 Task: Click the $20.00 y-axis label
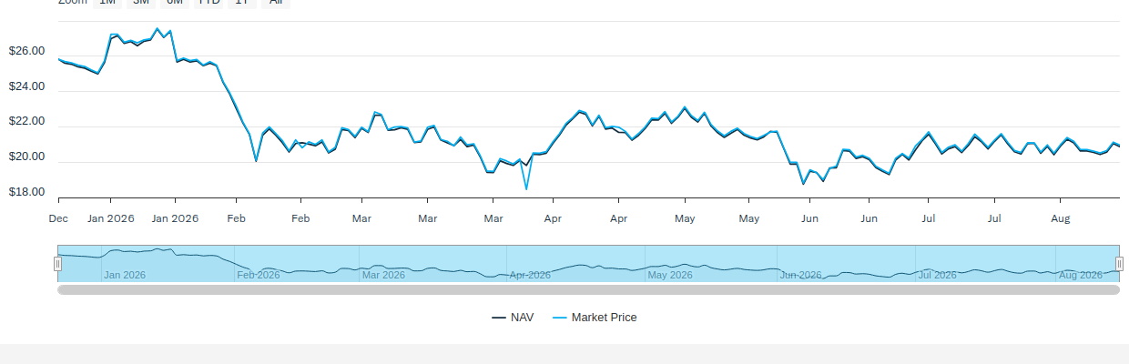tap(26, 157)
